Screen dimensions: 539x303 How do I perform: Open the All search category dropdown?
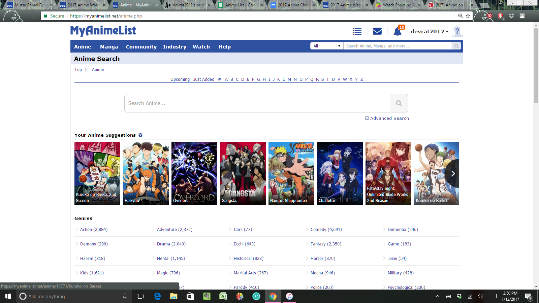coord(326,46)
